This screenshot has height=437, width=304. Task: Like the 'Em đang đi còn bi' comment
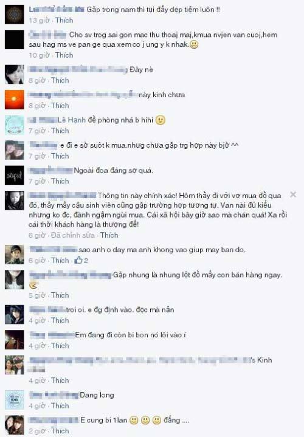(x=60, y=346)
